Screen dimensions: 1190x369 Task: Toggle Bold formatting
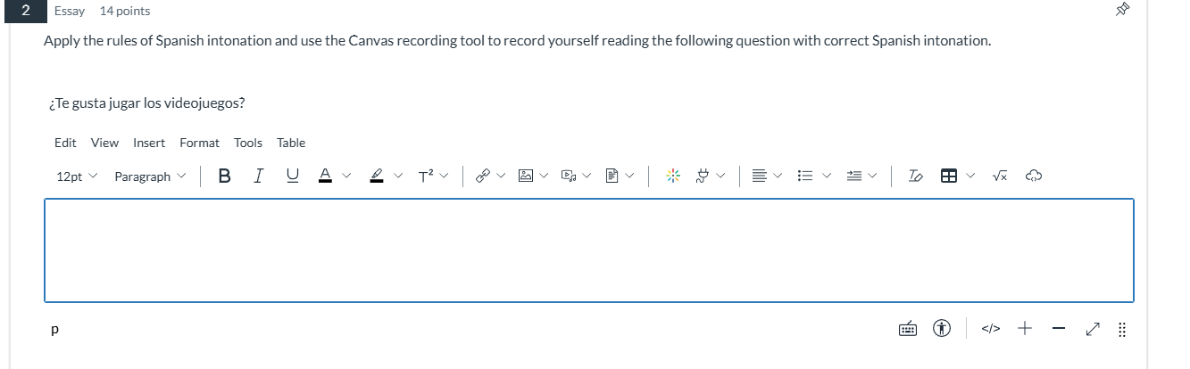(x=225, y=176)
